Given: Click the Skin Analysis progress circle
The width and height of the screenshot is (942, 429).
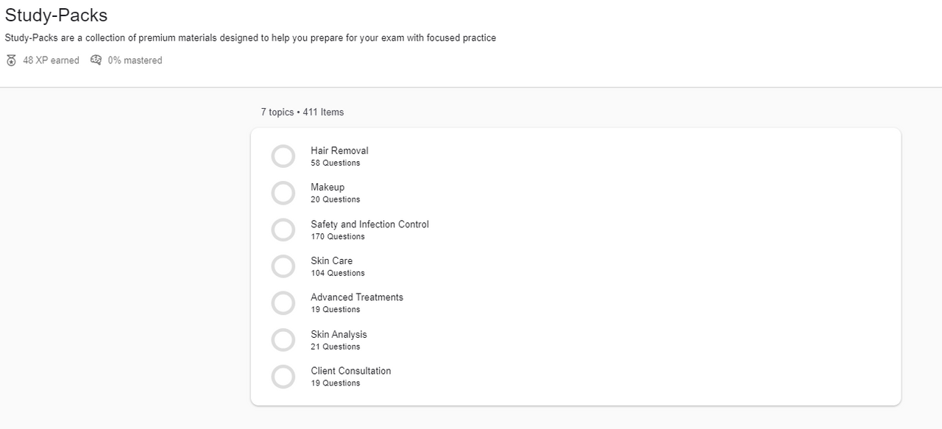Looking at the screenshot, I should click(283, 339).
